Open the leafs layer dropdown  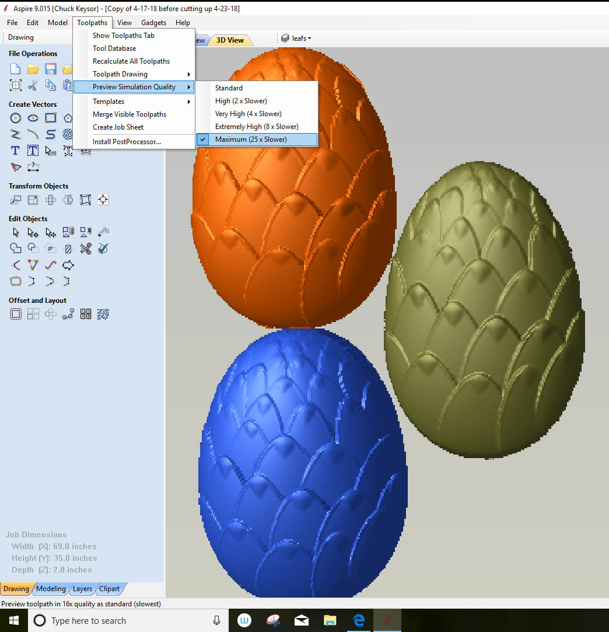point(296,39)
